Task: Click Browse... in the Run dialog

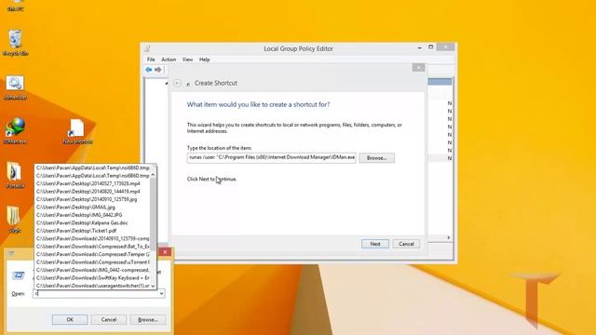Action: (148, 320)
